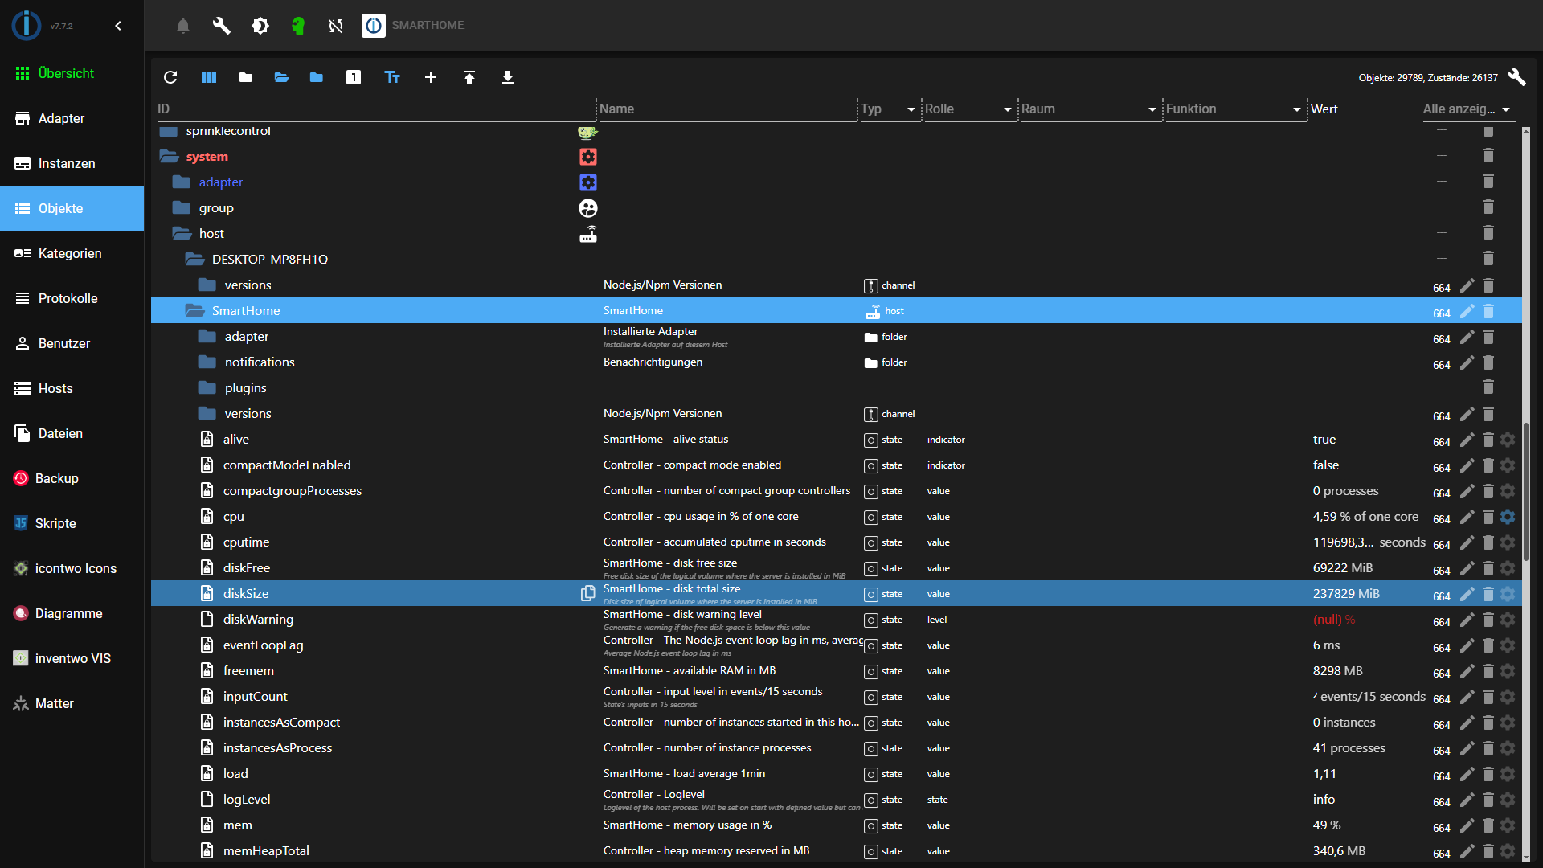Image resolution: width=1543 pixels, height=868 pixels.
Task: Open Backup in the sidebar
Action: click(x=72, y=478)
